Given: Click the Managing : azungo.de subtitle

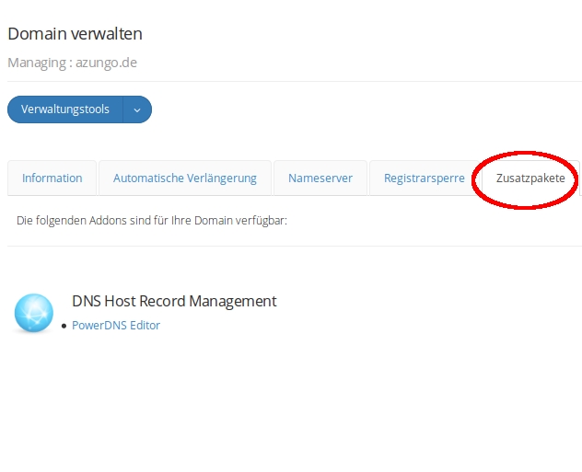Looking at the screenshot, I should pyautogui.click(x=73, y=63).
